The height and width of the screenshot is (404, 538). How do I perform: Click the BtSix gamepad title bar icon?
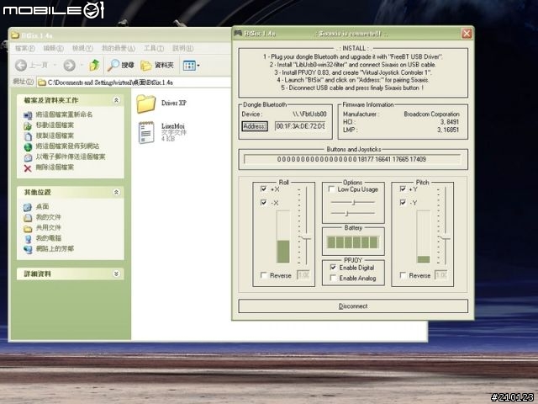pos(238,34)
